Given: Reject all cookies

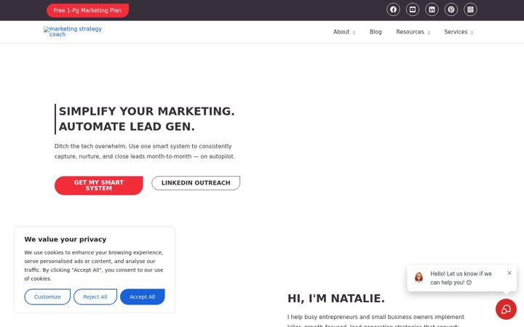Looking at the screenshot, I should click(95, 296).
